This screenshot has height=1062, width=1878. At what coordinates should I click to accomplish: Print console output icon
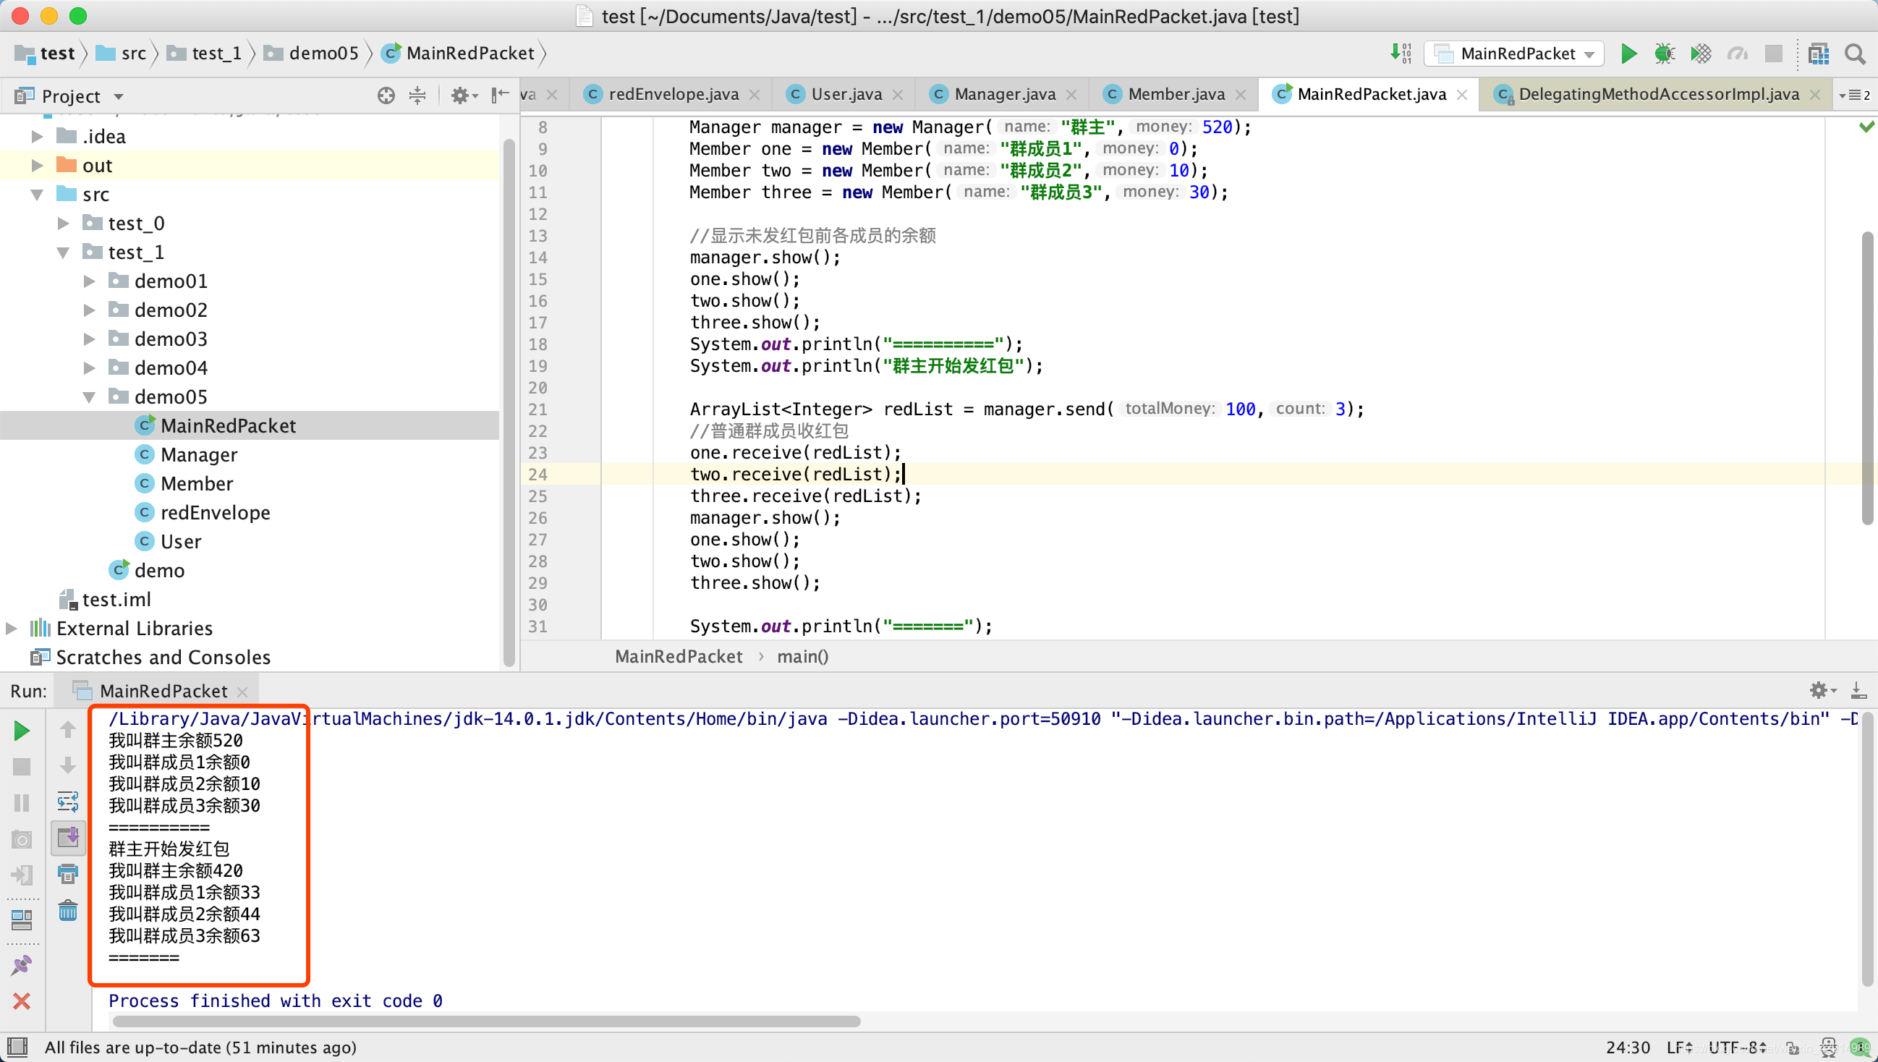68,873
